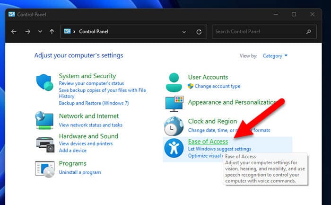Open Programs disc icon

click(x=45, y=169)
